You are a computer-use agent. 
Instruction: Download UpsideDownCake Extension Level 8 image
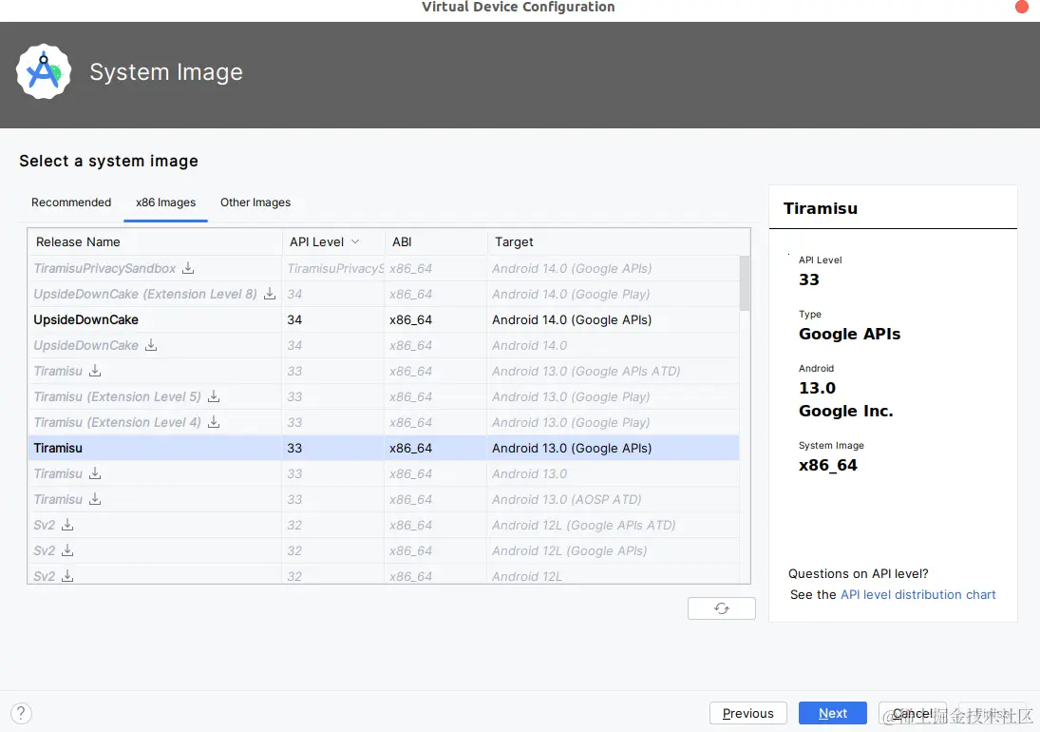pos(270,295)
